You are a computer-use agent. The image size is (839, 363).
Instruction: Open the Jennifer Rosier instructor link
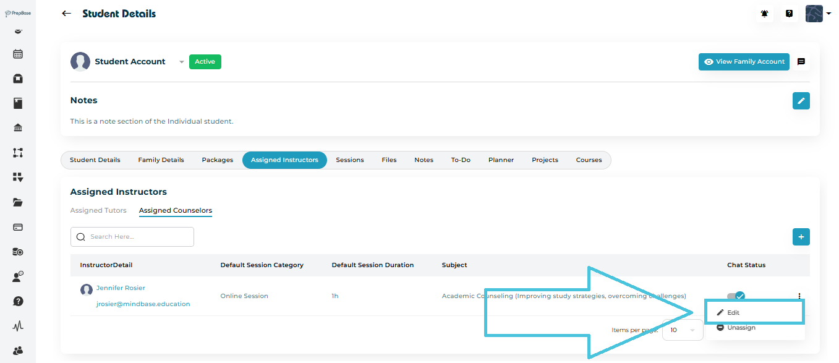coord(121,288)
